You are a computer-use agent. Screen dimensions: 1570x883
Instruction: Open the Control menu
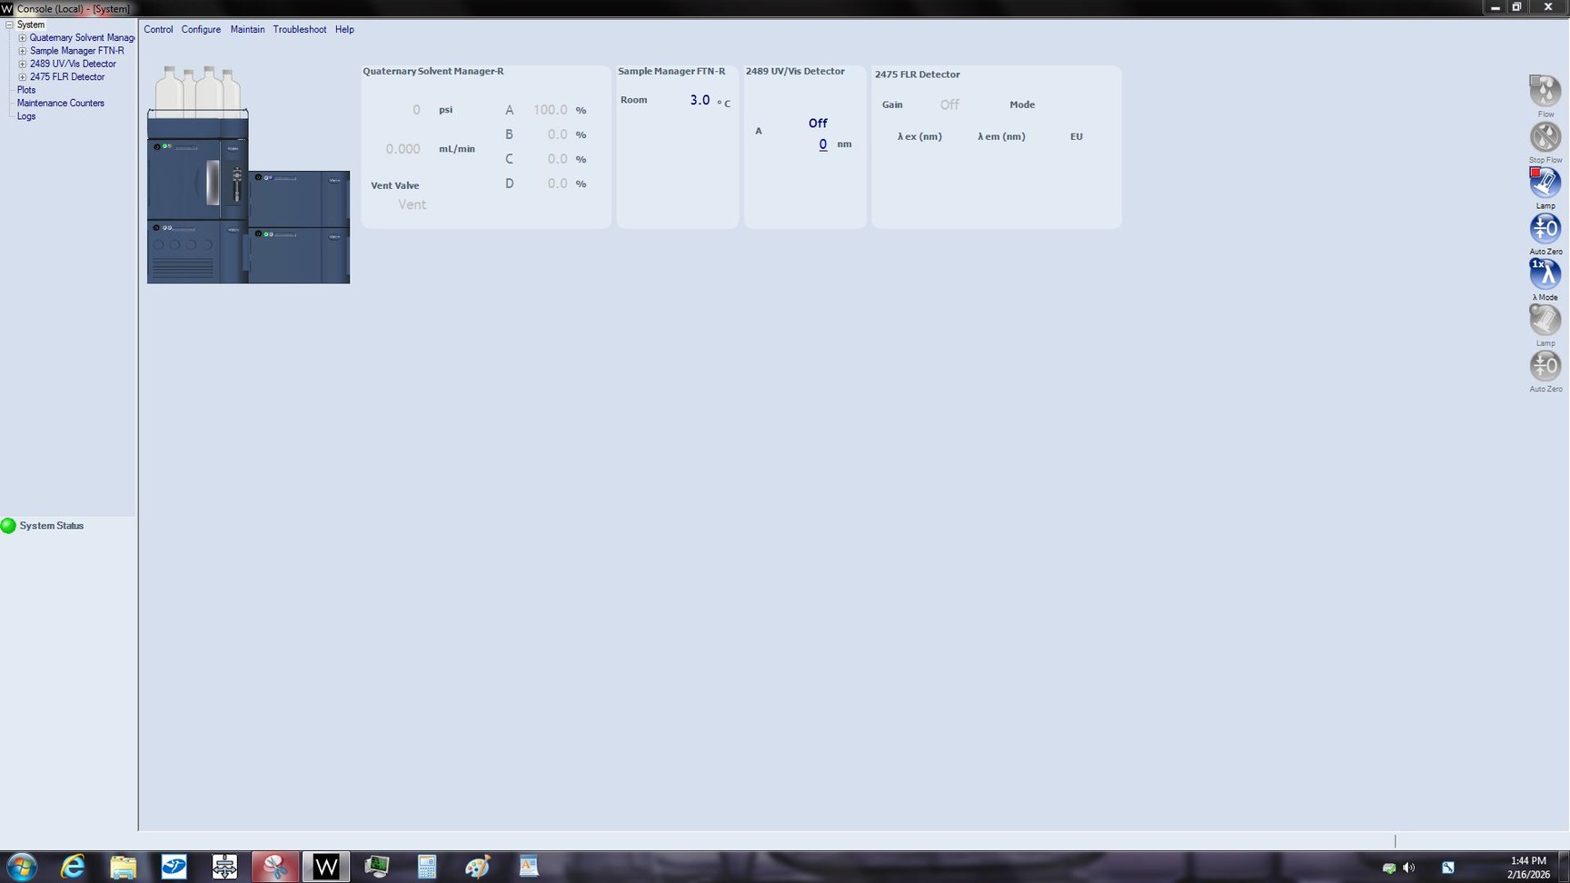click(x=158, y=29)
